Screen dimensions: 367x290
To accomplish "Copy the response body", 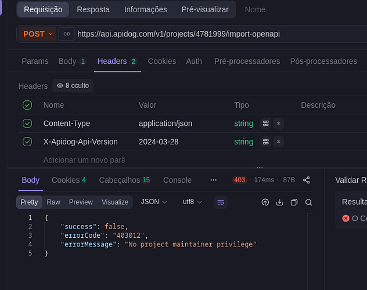I will pos(294,202).
